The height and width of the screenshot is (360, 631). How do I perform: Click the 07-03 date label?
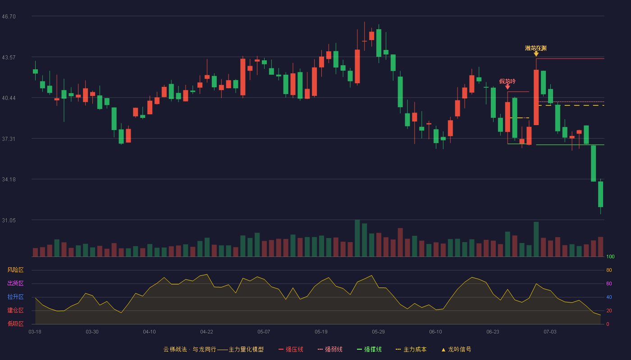pos(550,332)
